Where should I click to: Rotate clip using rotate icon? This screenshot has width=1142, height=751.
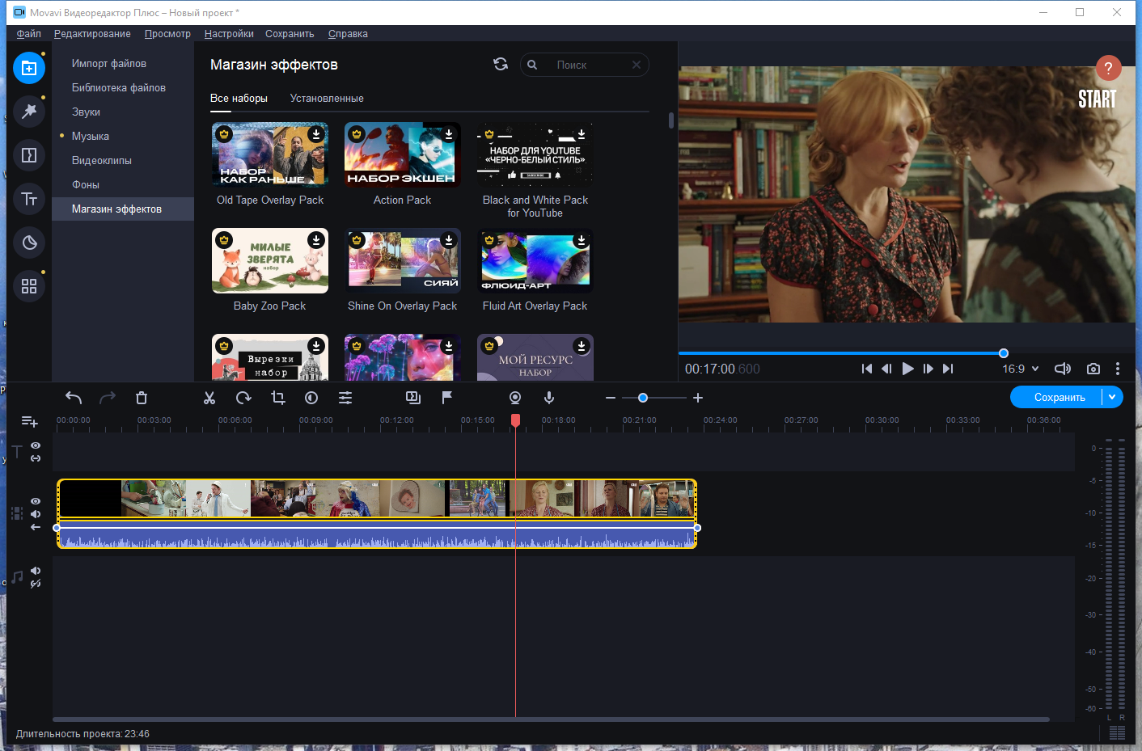(x=243, y=398)
